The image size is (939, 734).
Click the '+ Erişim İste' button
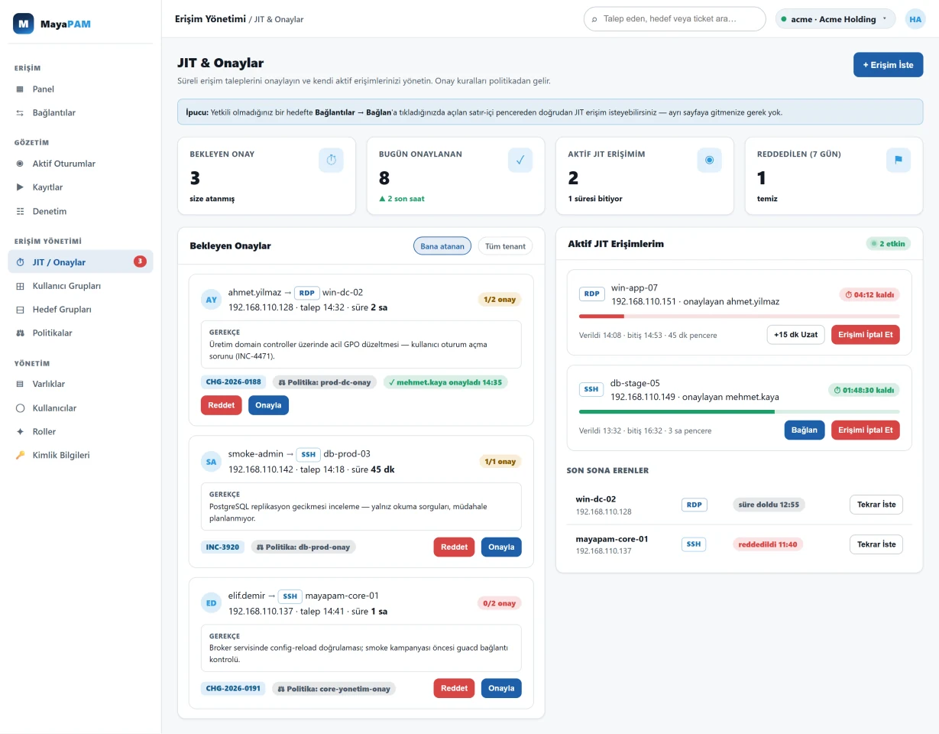pos(888,65)
